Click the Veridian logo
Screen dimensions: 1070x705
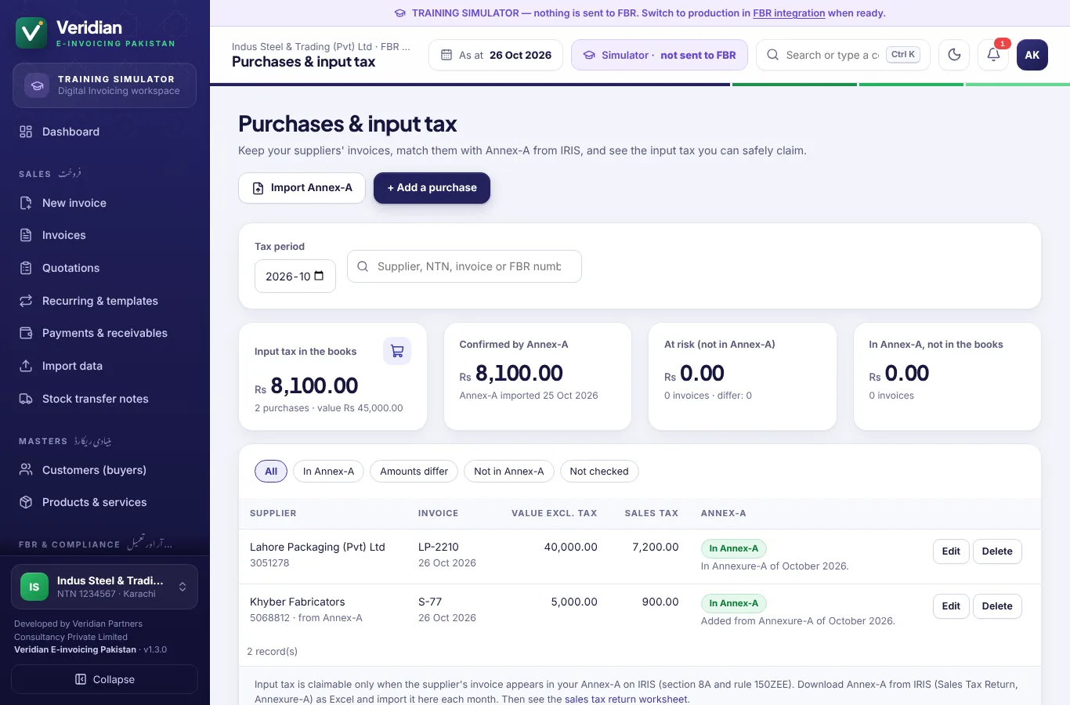[31, 33]
